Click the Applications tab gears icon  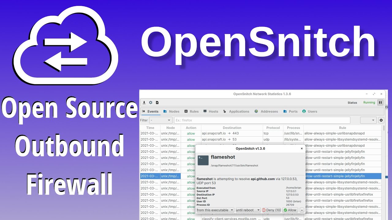225,112
